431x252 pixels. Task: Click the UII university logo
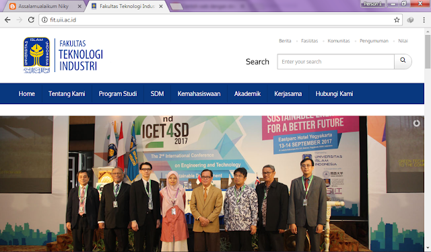click(36, 55)
